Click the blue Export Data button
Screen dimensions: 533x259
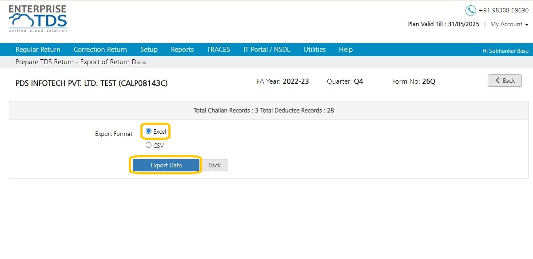tap(166, 165)
